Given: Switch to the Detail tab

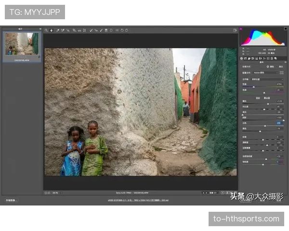Looking at the screenshot, I should [x=249, y=58].
